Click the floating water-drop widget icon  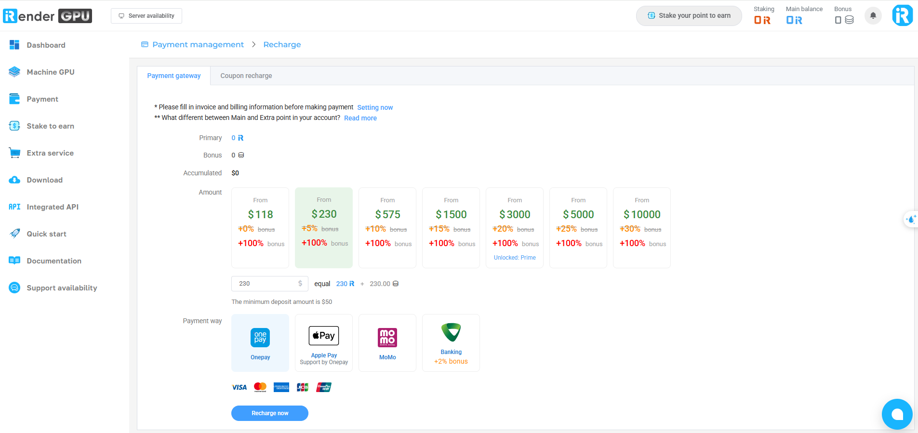tap(911, 219)
